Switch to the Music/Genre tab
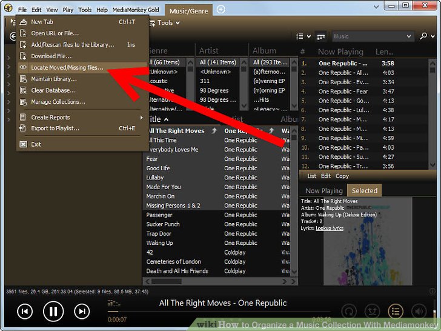The height and width of the screenshot is (331, 441). [188, 11]
